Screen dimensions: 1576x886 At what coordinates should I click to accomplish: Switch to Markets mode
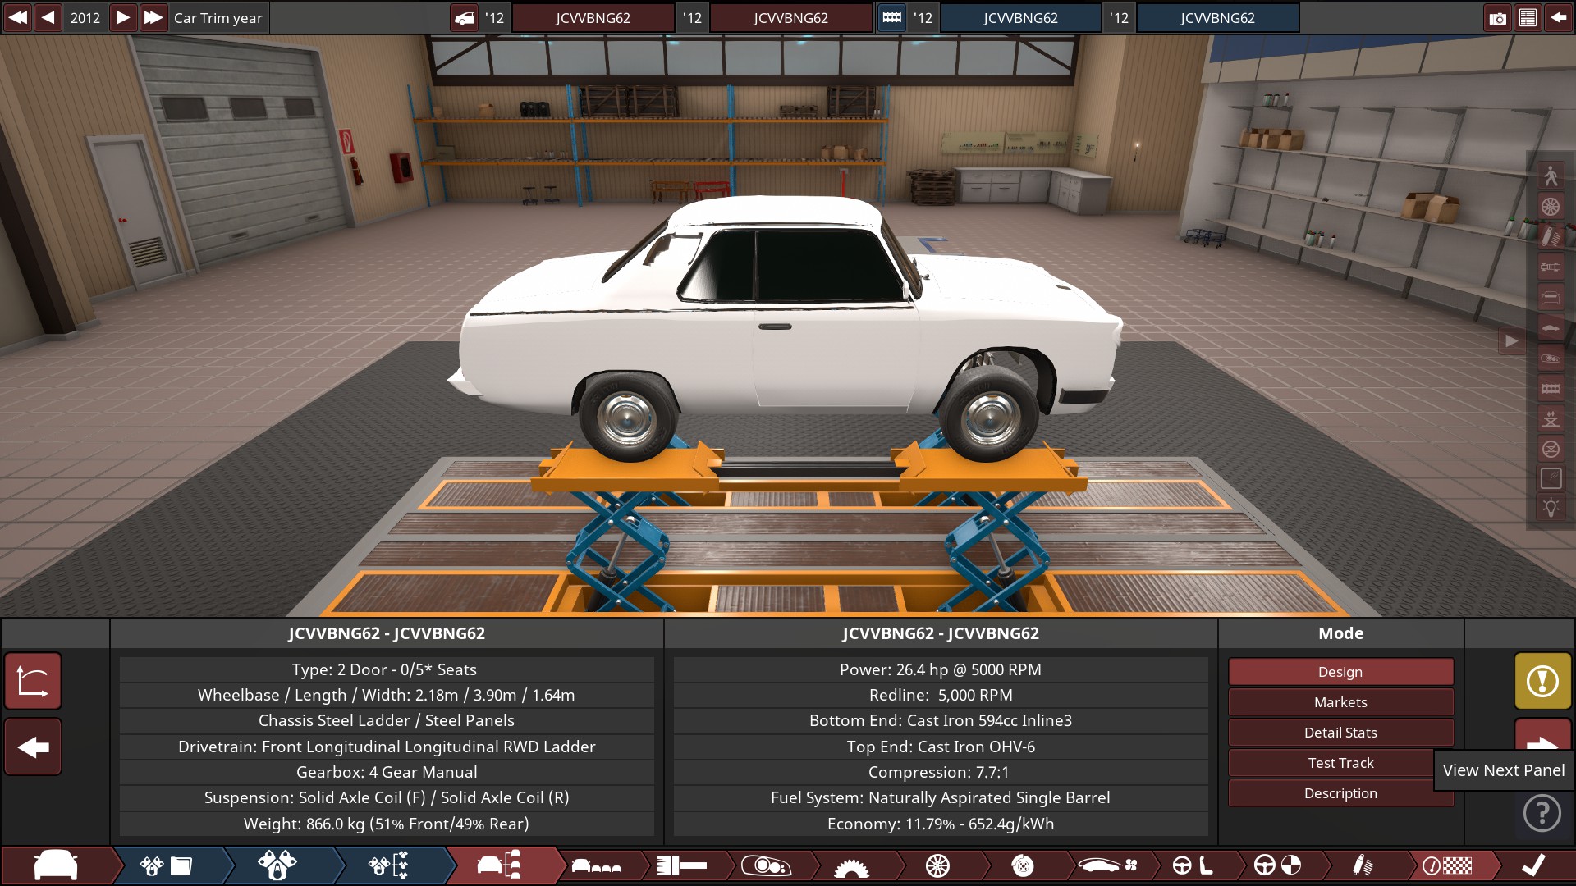click(x=1340, y=702)
